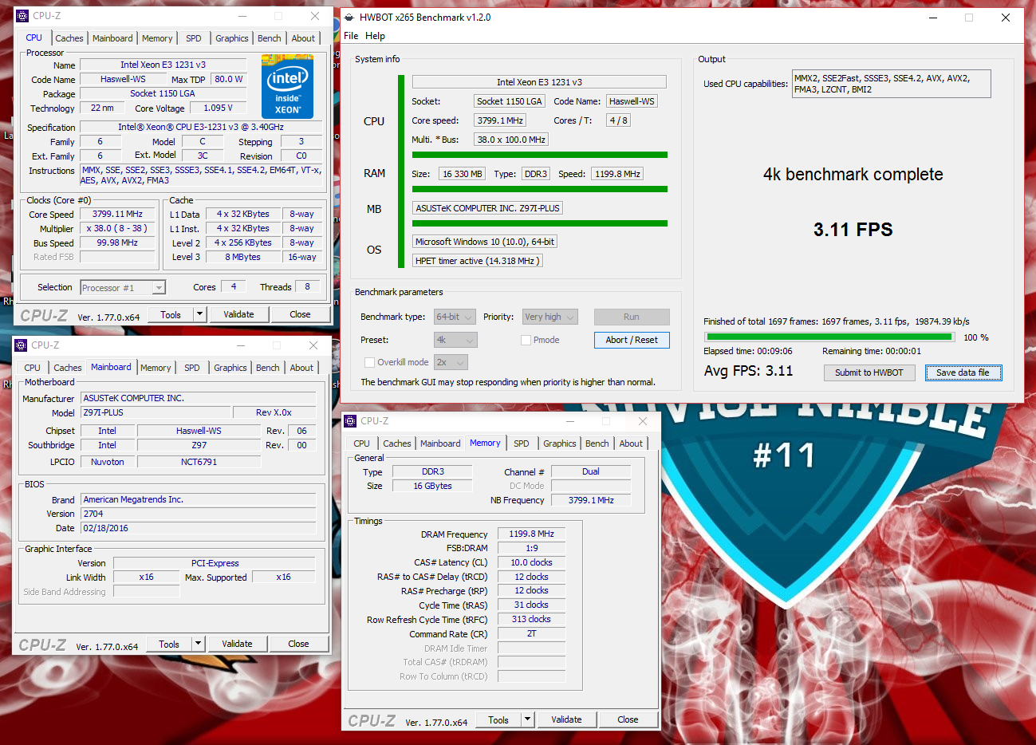Open the Benchmark type 64-bit dropdown
The height and width of the screenshot is (745, 1036).
tap(455, 317)
